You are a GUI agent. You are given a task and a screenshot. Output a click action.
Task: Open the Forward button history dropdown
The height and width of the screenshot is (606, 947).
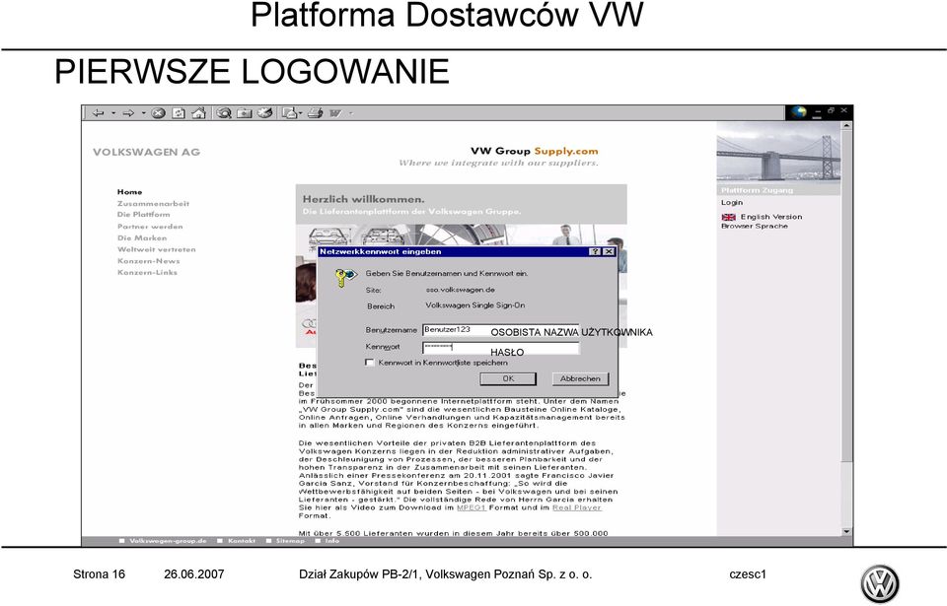pyautogui.click(x=143, y=113)
